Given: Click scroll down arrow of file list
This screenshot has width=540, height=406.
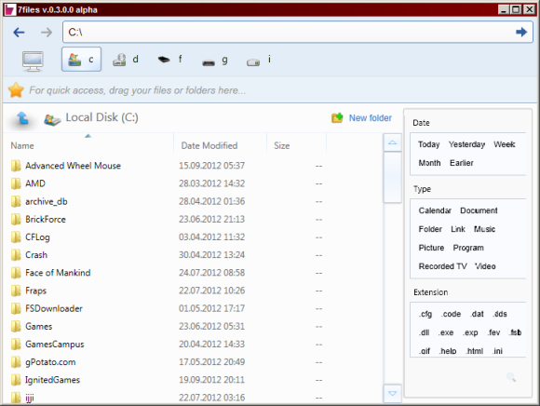Looking at the screenshot, I should 392,393.
